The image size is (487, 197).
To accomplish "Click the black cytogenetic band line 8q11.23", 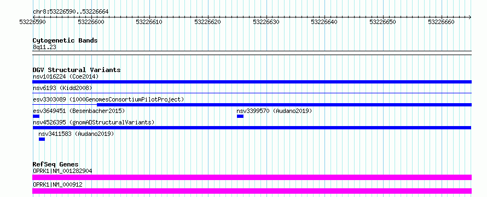I will click(252, 52).
